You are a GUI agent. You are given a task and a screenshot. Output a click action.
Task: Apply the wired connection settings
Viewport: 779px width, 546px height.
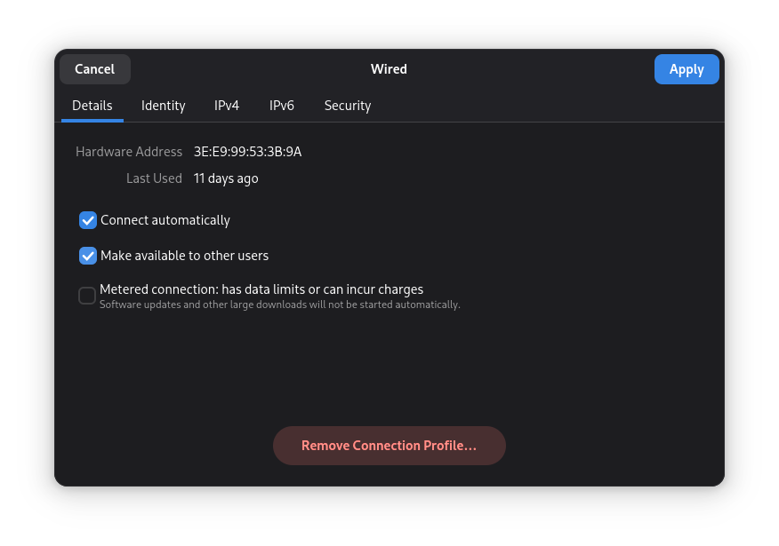click(687, 69)
